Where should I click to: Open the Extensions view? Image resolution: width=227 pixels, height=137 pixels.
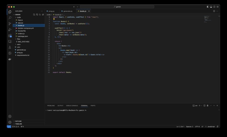coord(10,35)
